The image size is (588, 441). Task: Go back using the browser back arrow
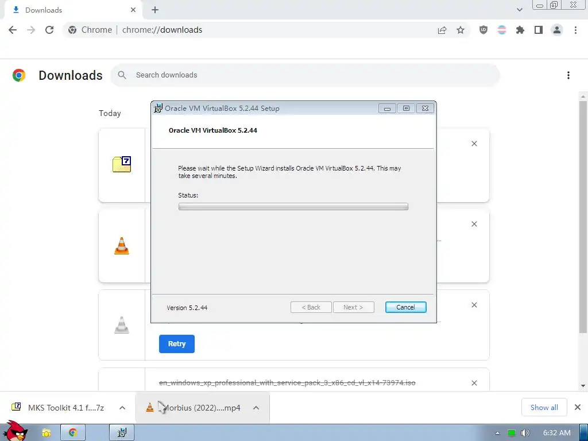(x=13, y=30)
